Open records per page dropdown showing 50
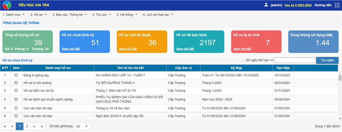Viewport: 342px width, 132px height. 82,126
